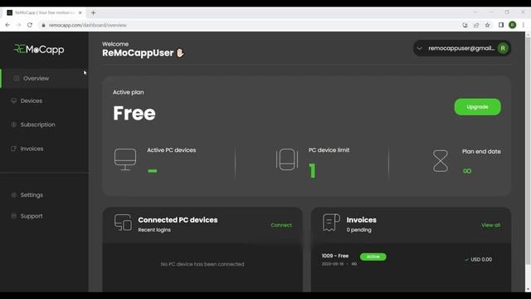Click the browser back arrow
The width and height of the screenshot is (531, 299).
pos(7,25)
